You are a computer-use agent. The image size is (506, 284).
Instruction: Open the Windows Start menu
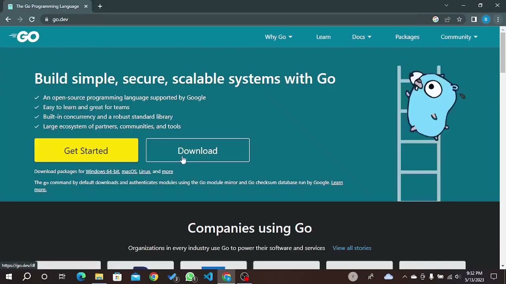click(9, 277)
